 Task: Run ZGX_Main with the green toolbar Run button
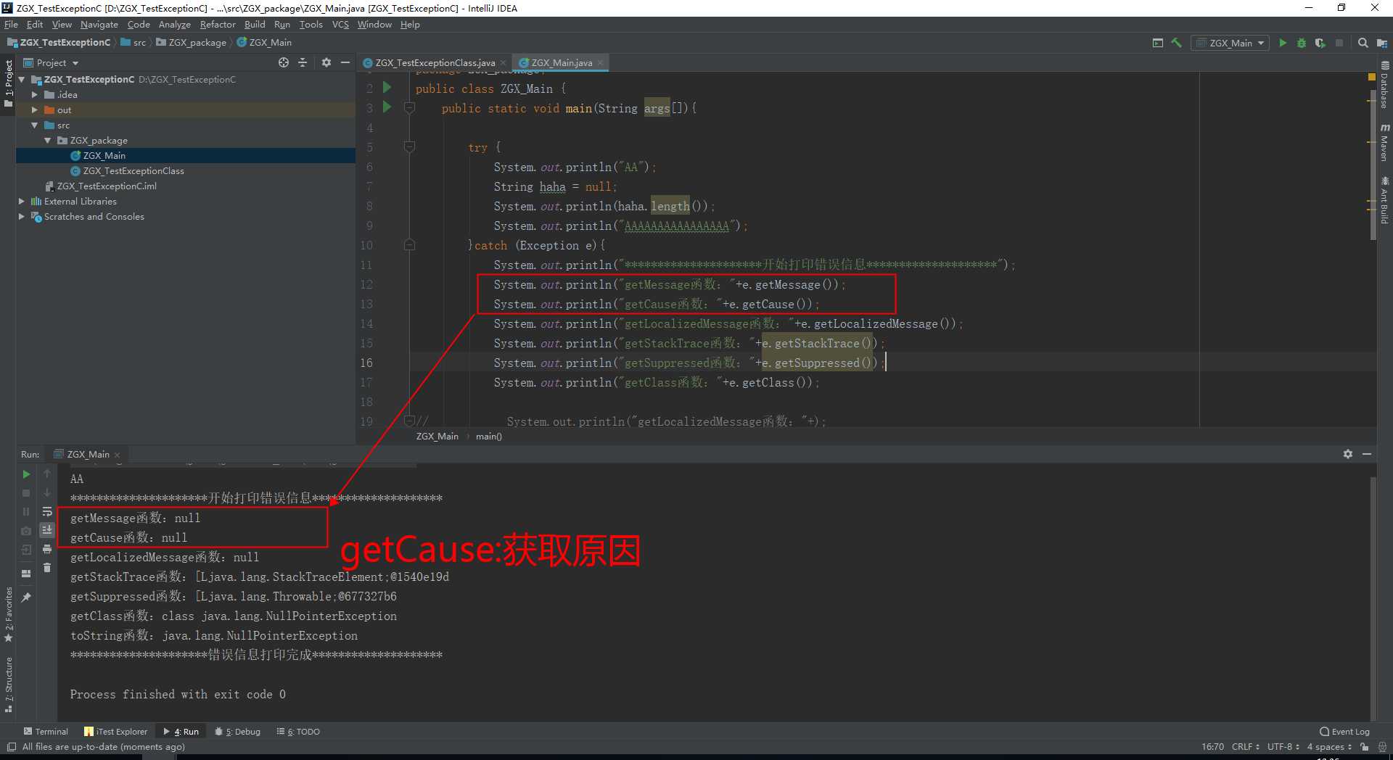tap(1282, 44)
